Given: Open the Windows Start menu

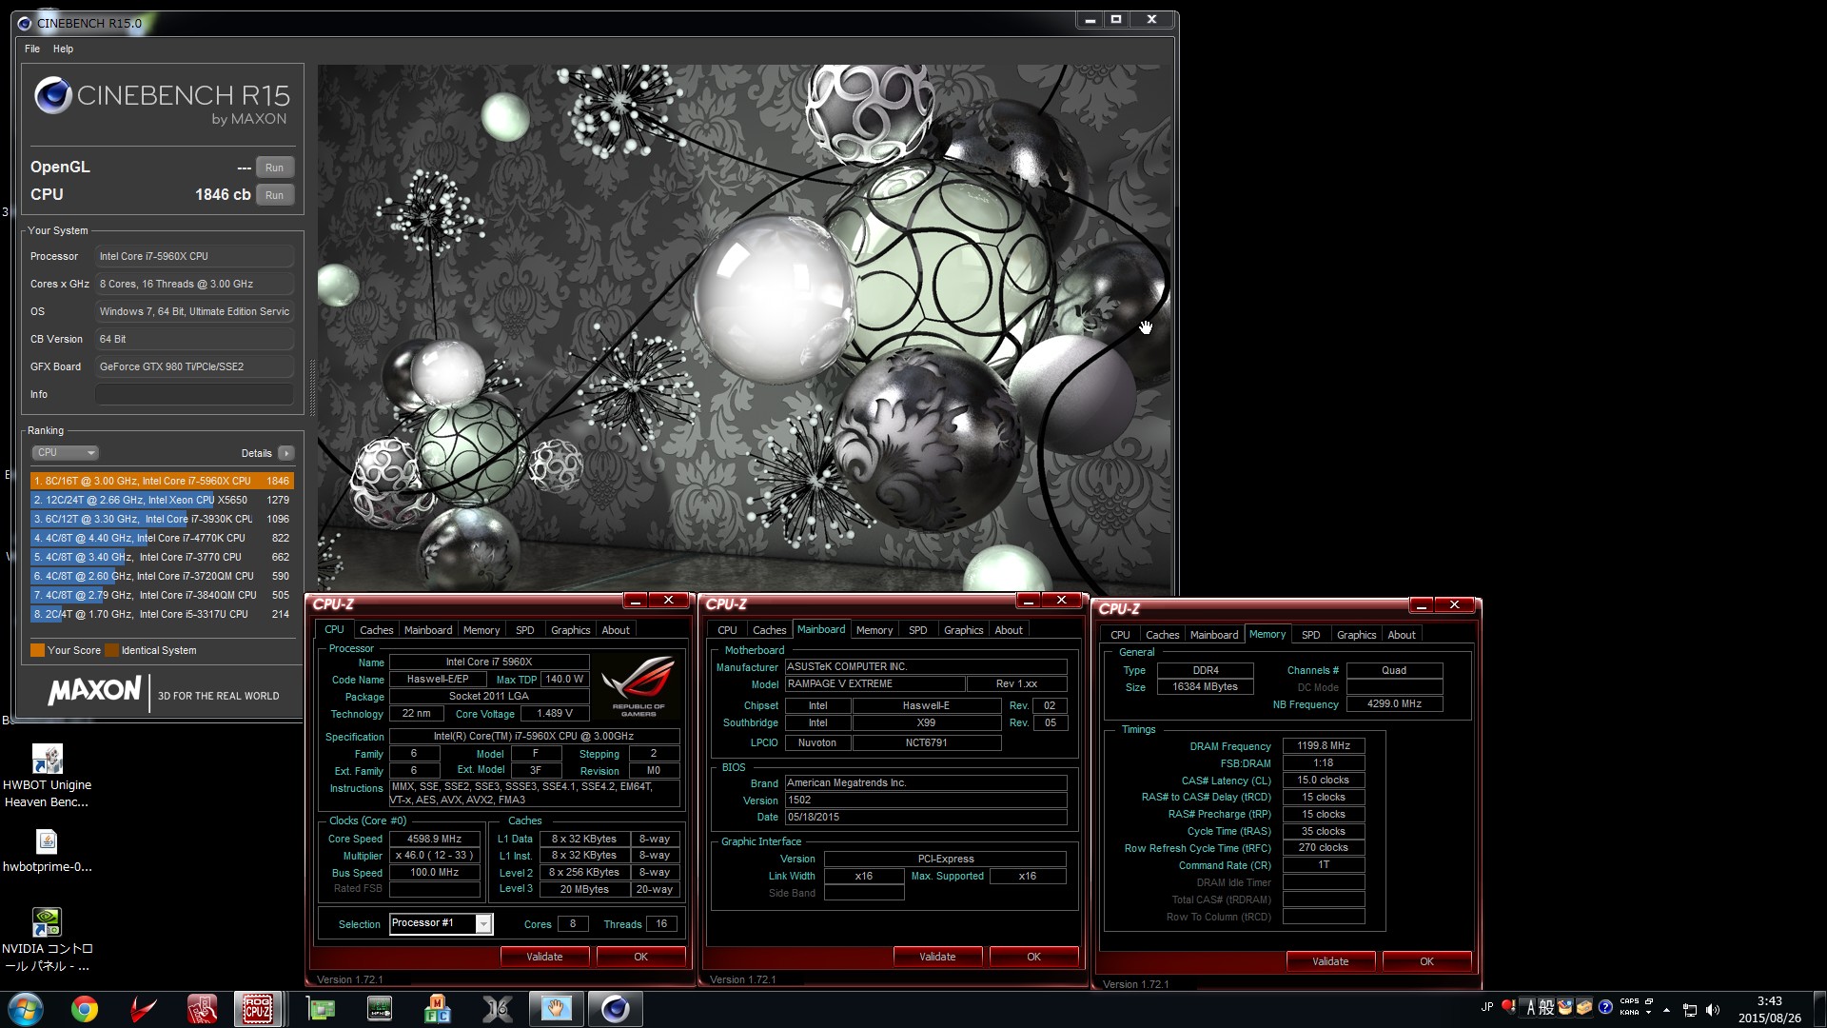Looking at the screenshot, I should click(x=26, y=1009).
